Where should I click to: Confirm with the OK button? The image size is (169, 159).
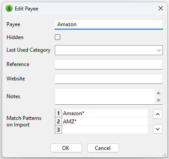(66, 148)
